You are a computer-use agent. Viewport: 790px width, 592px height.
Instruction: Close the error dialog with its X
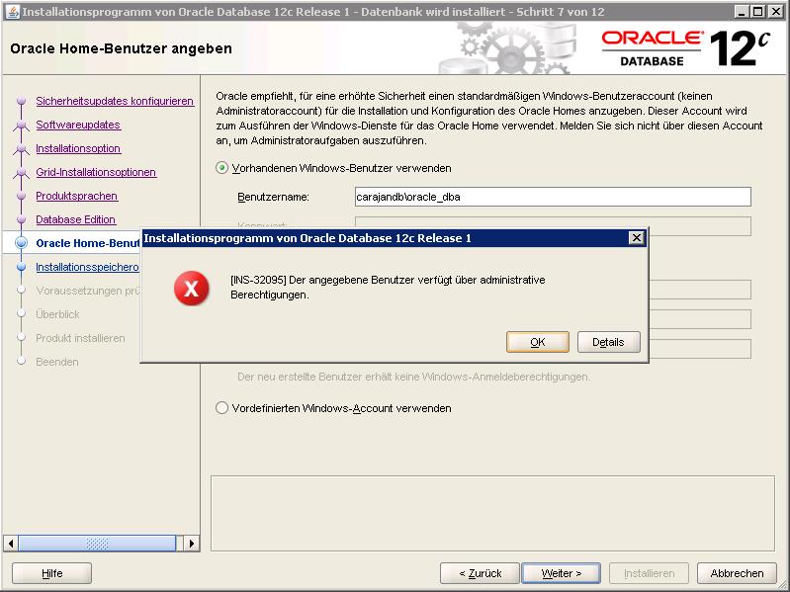[637, 237]
